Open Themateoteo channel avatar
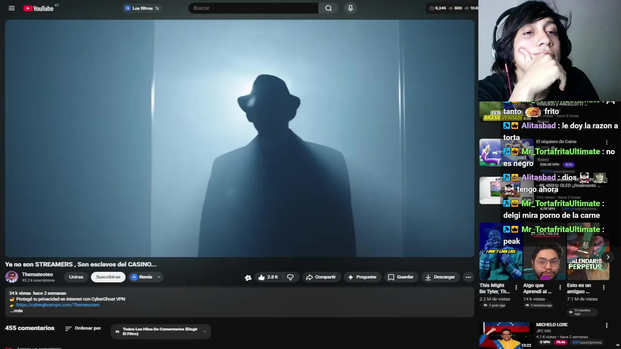Viewport: 621px width, 349px height. [x=12, y=277]
